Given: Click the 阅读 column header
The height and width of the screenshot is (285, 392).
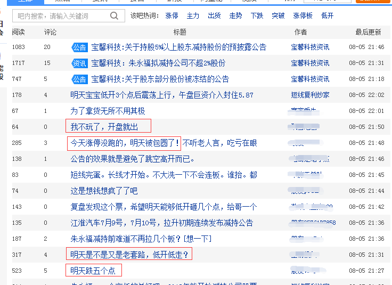Looking at the screenshot, I should point(18,32).
